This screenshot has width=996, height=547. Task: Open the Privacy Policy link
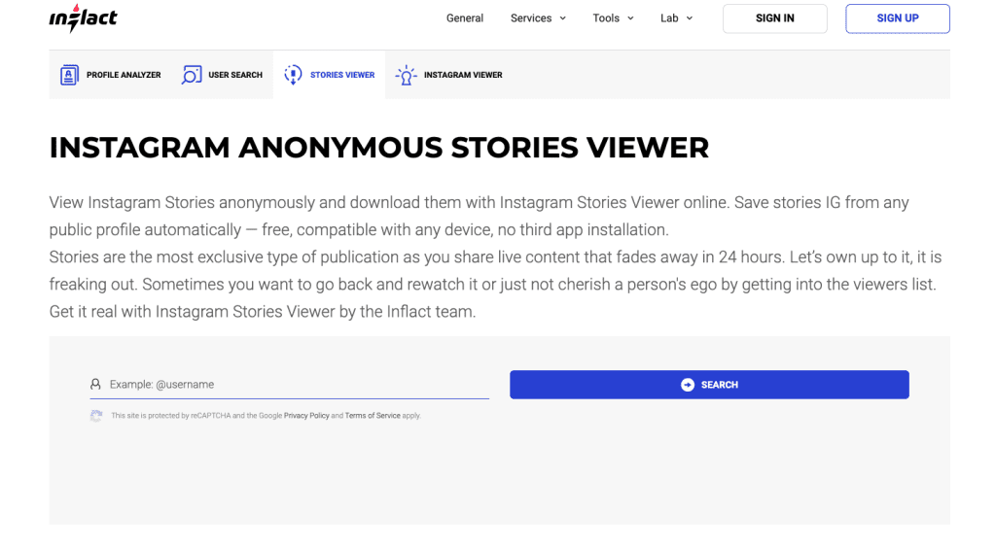(306, 416)
